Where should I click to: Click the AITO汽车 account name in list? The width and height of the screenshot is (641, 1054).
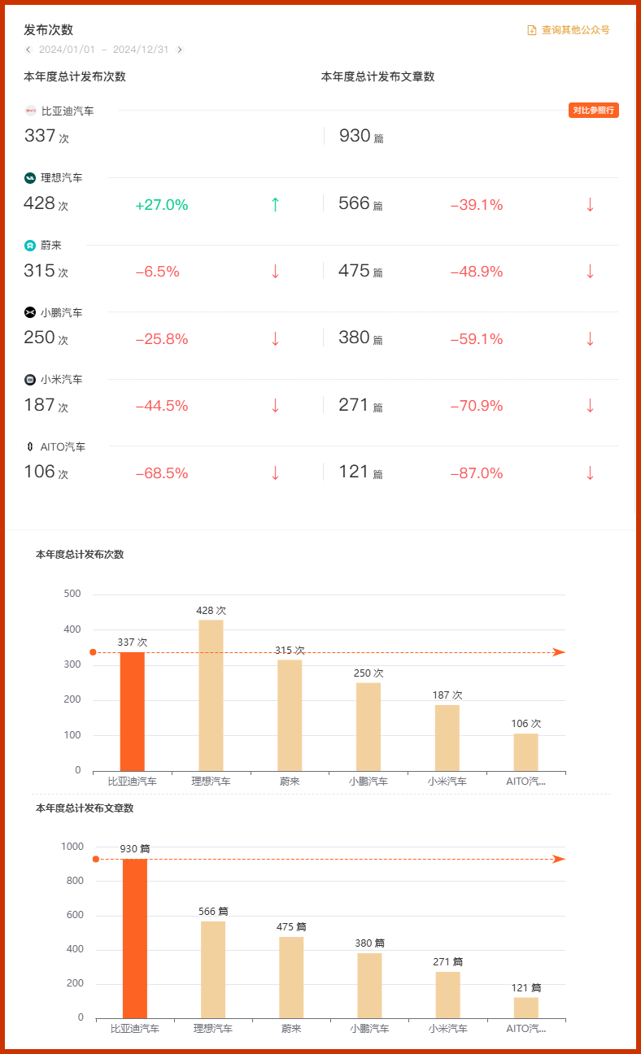pos(63,446)
